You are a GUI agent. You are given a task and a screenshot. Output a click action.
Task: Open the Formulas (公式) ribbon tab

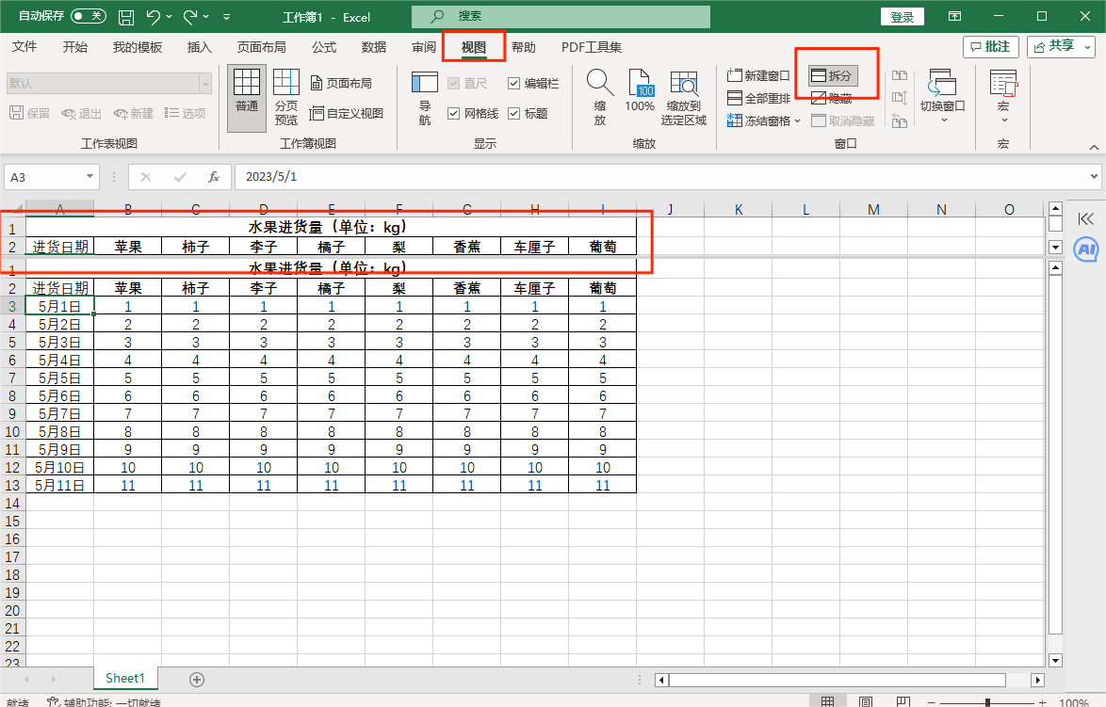point(324,47)
